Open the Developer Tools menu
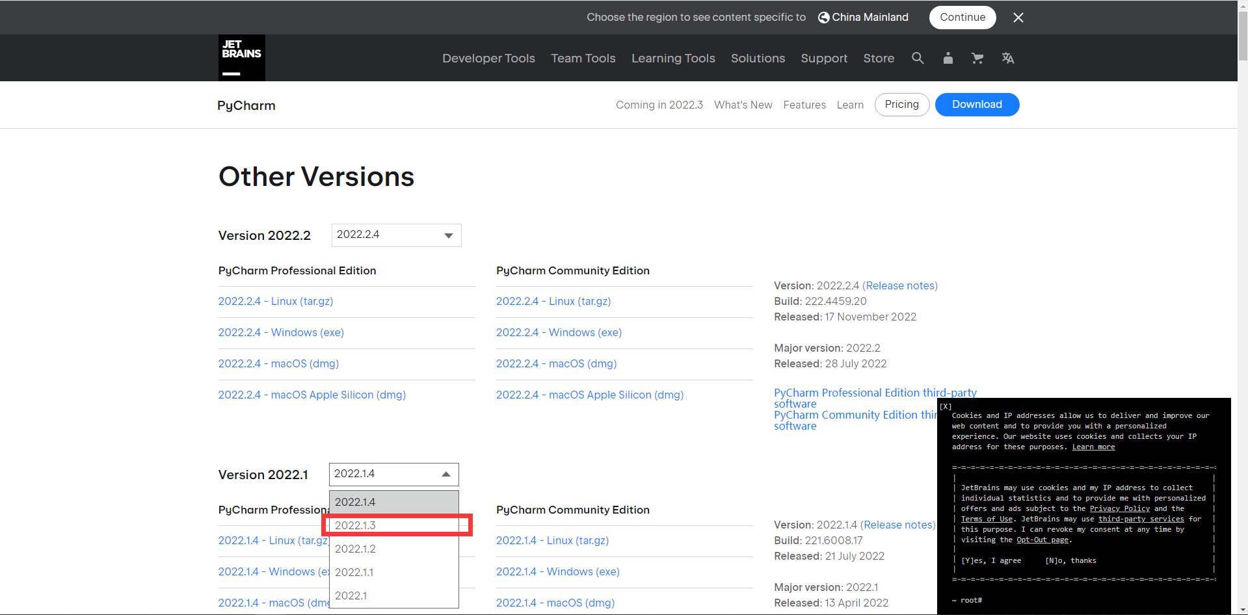This screenshot has height=615, width=1248. tap(488, 58)
